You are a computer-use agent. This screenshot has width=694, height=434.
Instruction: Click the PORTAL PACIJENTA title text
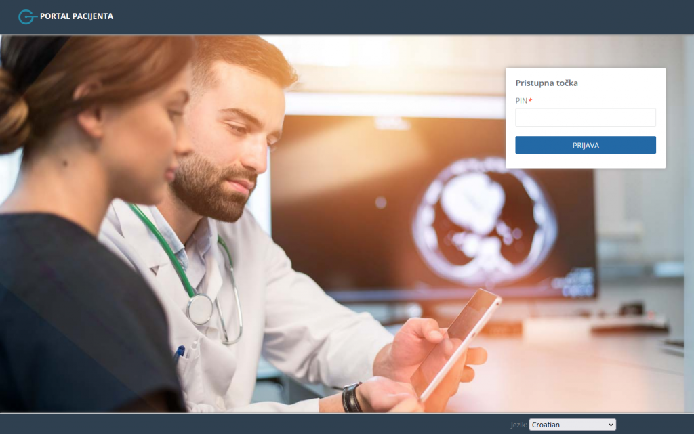coord(77,16)
